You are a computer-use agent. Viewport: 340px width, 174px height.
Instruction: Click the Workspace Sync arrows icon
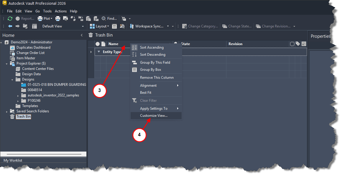132,26
